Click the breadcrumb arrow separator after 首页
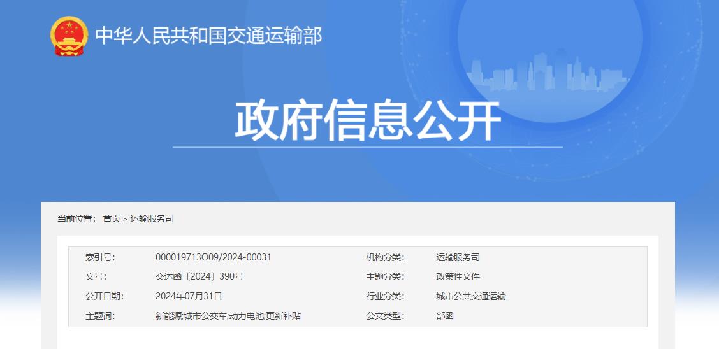Screen dimensions: 719x349 pyautogui.click(x=125, y=219)
